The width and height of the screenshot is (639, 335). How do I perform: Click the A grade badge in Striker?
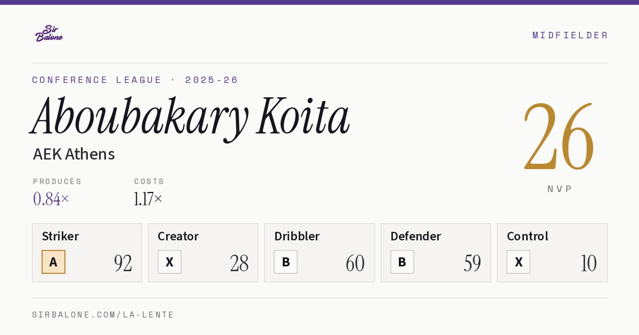point(53,262)
